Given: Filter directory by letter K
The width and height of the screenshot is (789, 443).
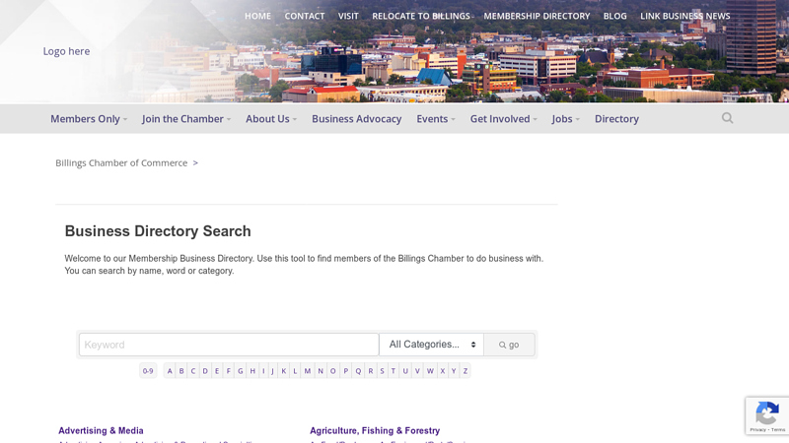Looking at the screenshot, I should tap(284, 371).
